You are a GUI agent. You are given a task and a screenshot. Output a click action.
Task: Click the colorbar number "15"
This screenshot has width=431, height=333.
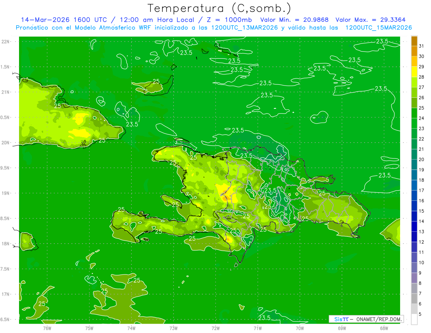[x=422, y=211]
